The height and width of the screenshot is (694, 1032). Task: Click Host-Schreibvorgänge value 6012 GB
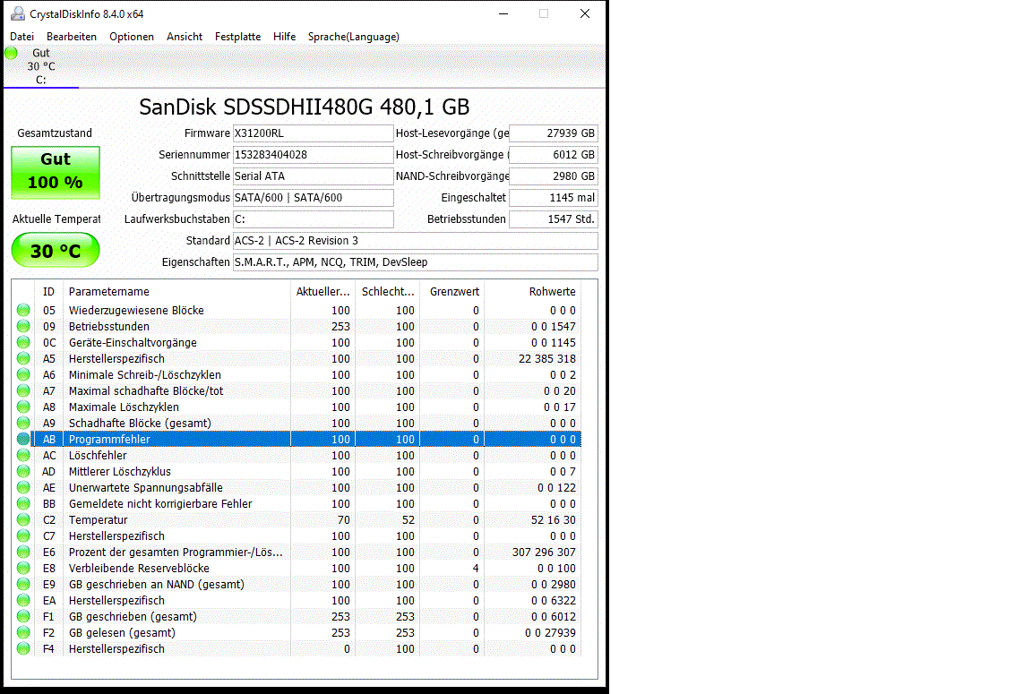[554, 155]
